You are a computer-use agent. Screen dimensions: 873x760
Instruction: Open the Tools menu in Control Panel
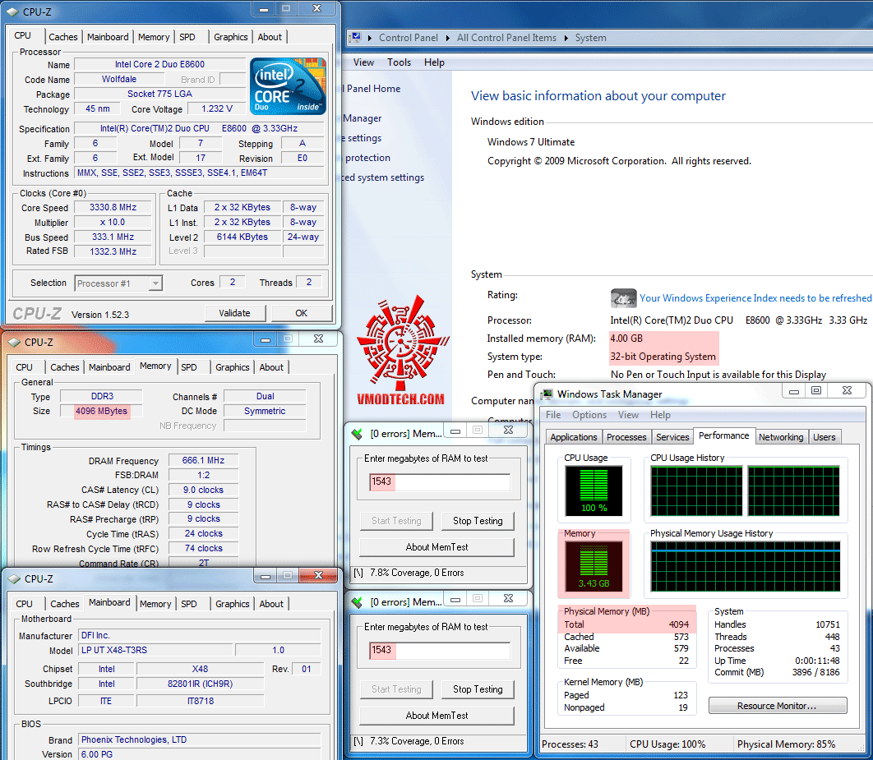pos(400,62)
